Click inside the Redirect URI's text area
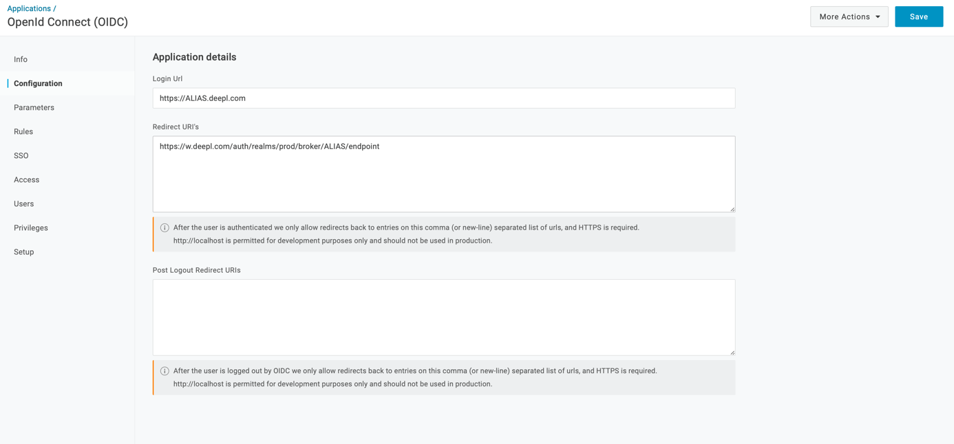 [x=444, y=174]
